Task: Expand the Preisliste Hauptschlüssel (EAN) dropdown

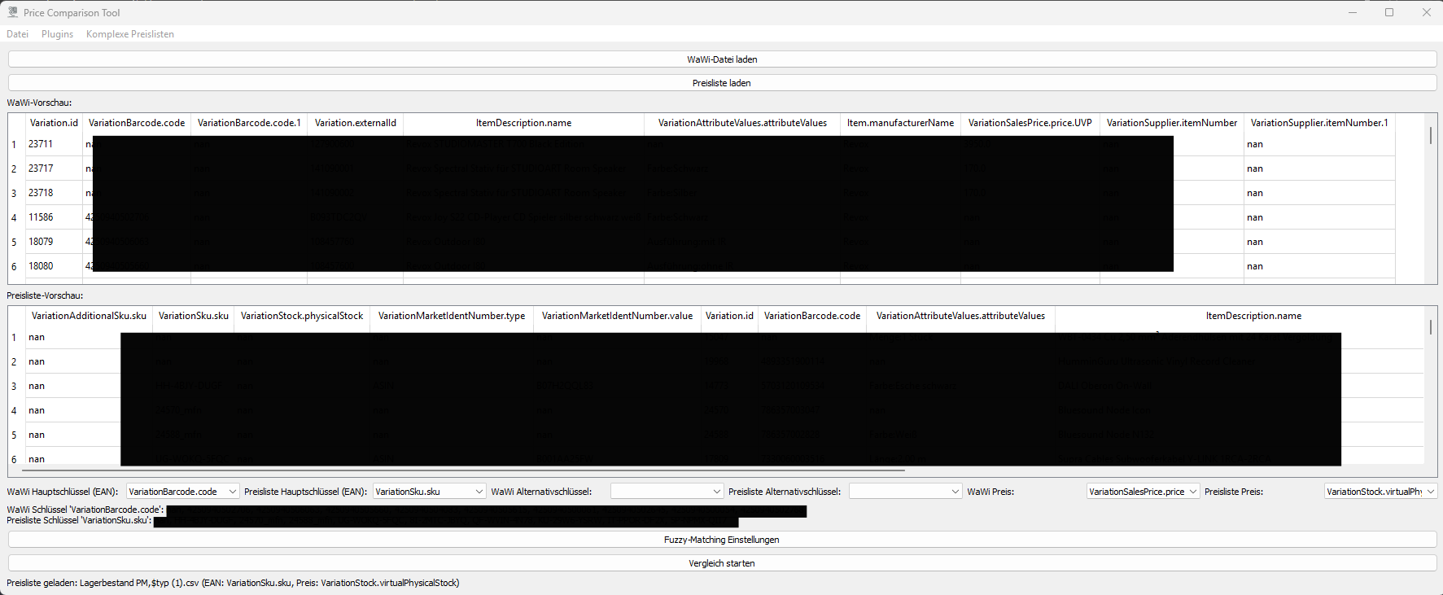Action: (x=429, y=492)
